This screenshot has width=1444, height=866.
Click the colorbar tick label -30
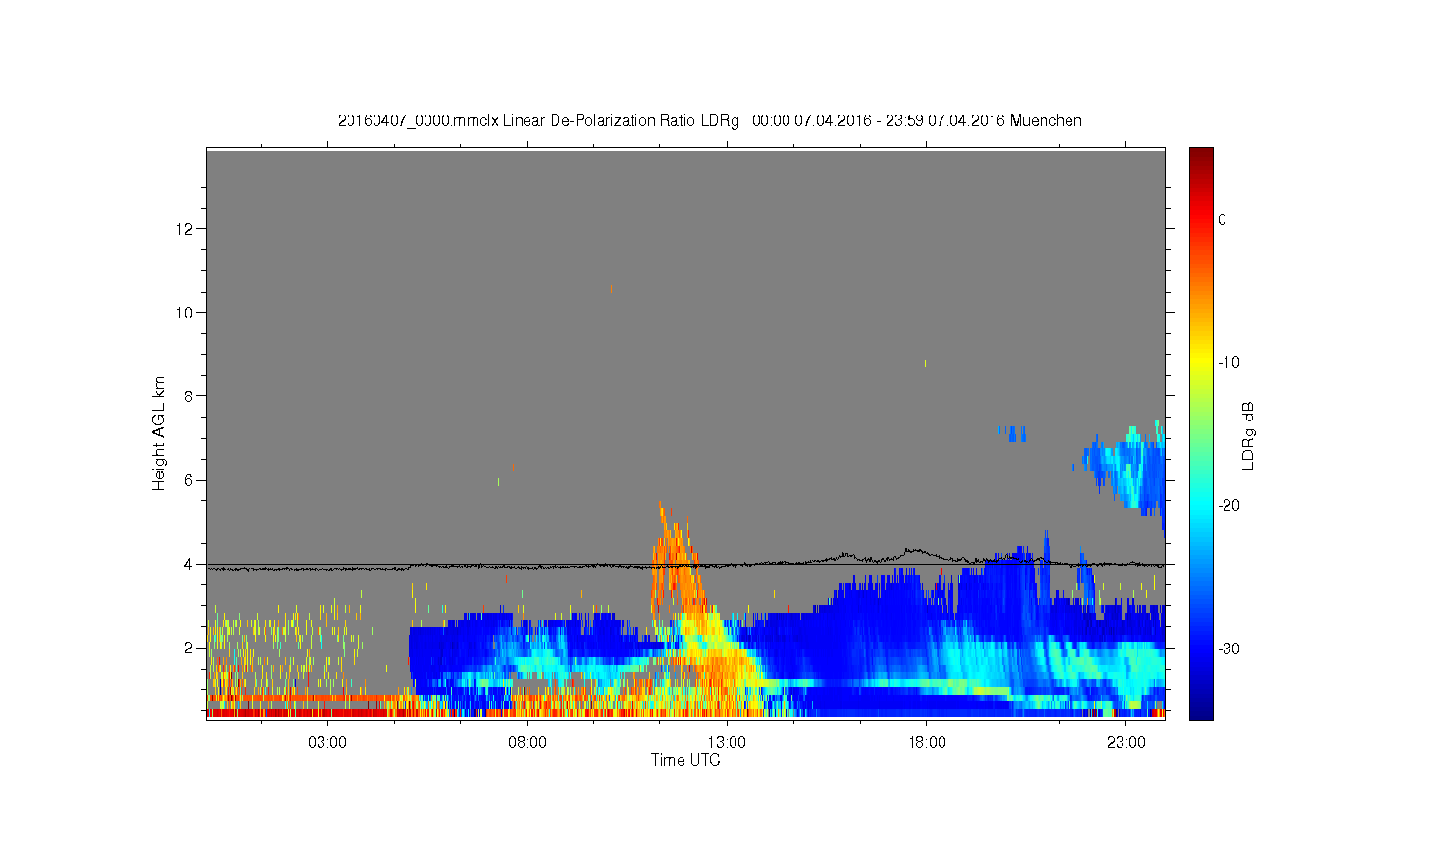point(1228,649)
